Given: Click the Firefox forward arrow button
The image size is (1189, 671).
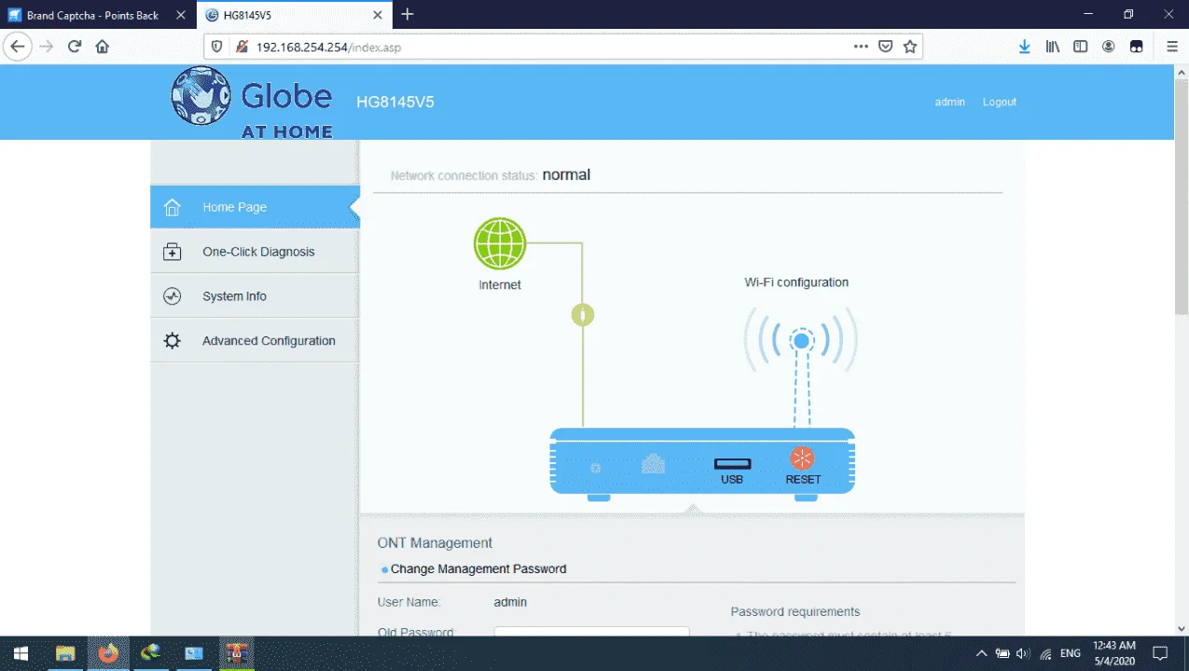Looking at the screenshot, I should (x=47, y=47).
